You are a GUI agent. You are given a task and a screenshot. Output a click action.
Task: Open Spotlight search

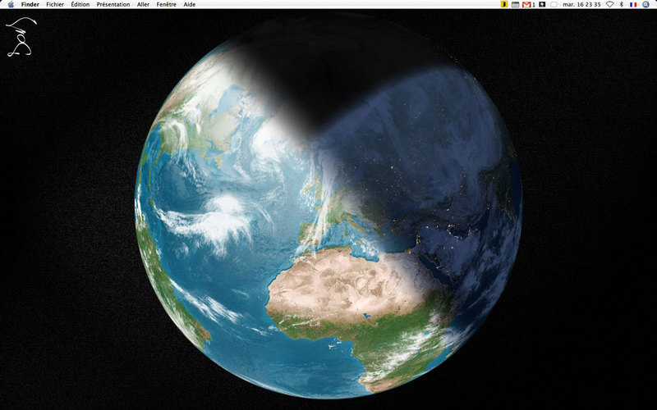coord(646,4)
